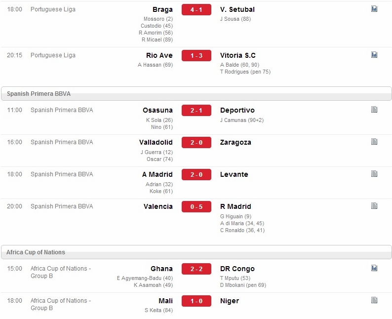This screenshot has height=319, width=392.
Task: Click the 4 - 1 Braga score button
Action: pyautogui.click(x=196, y=10)
